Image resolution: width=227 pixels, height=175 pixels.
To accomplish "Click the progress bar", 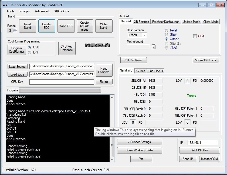I will [x=60, y=90].
